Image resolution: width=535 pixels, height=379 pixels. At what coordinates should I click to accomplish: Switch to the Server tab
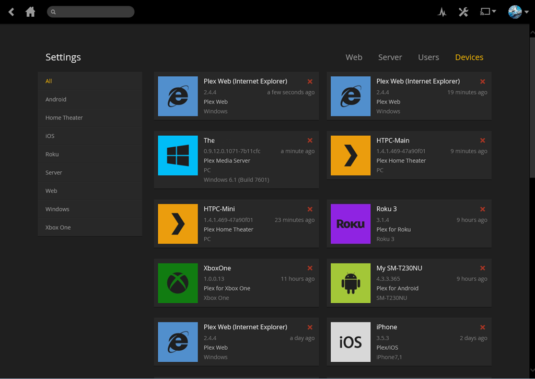(x=390, y=57)
